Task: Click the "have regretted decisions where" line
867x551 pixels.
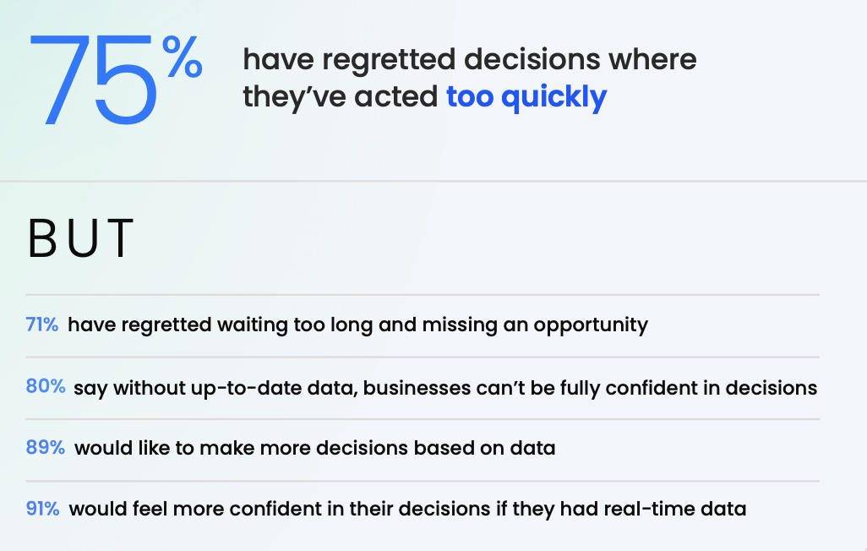Action: (469, 60)
